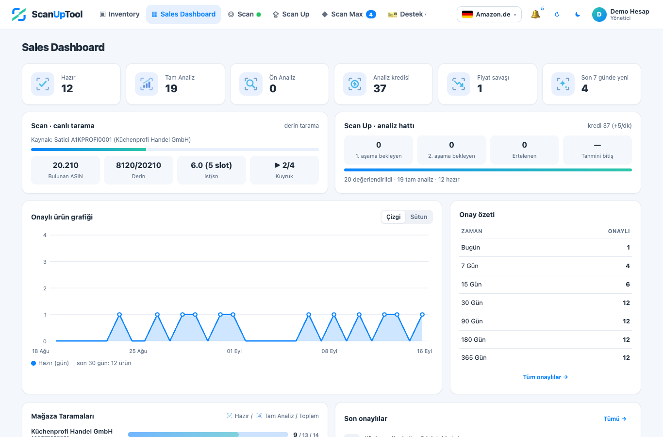Click the Tam Analiz bar chart icon

(147, 84)
